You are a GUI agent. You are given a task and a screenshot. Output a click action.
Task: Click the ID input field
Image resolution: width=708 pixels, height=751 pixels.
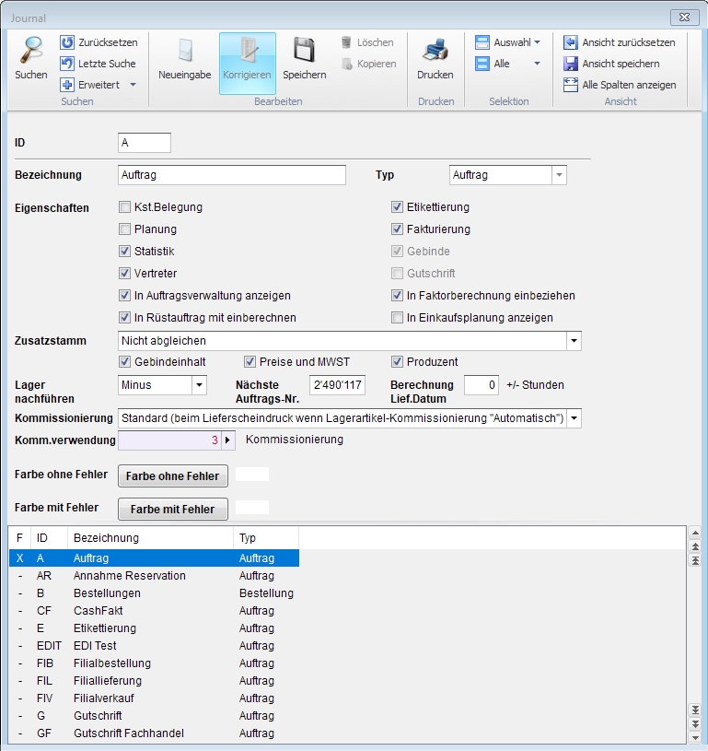tap(145, 143)
